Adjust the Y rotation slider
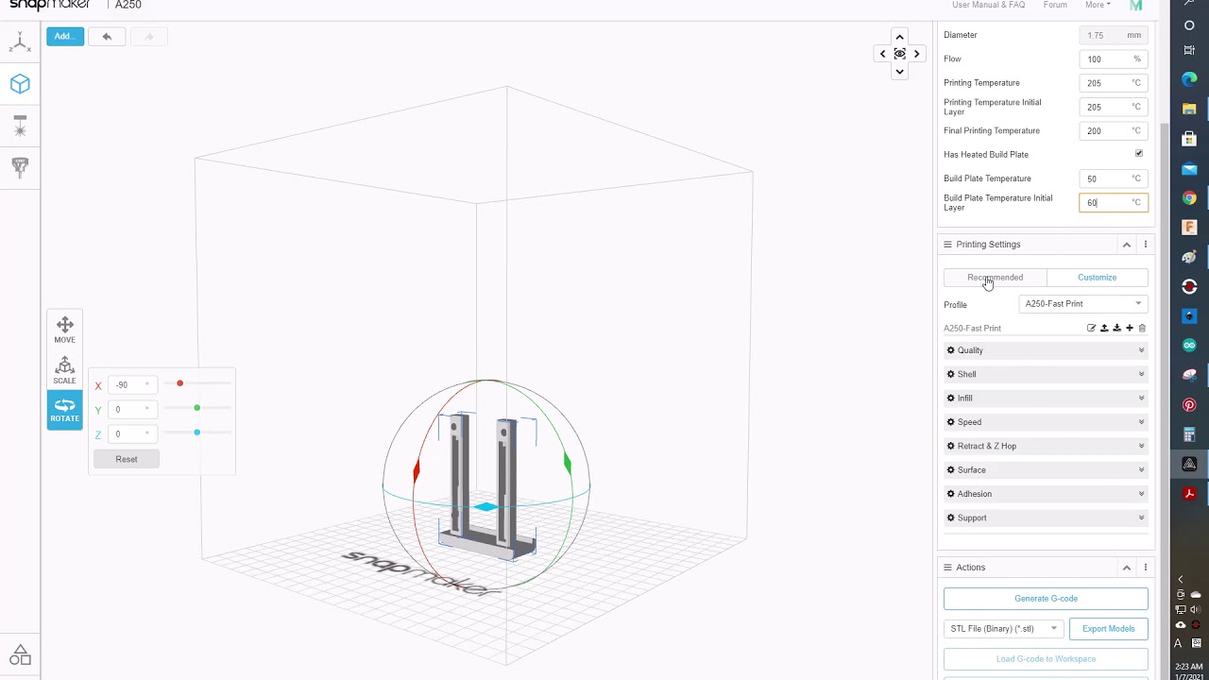1209x680 pixels. click(x=196, y=408)
